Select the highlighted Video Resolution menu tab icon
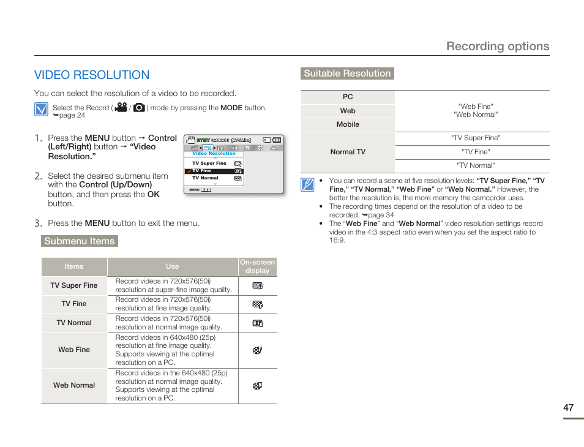The height and width of the screenshot is (447, 584). pos(208,148)
